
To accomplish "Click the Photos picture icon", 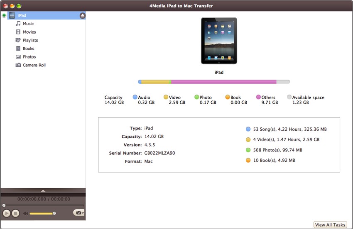I will (18, 57).
